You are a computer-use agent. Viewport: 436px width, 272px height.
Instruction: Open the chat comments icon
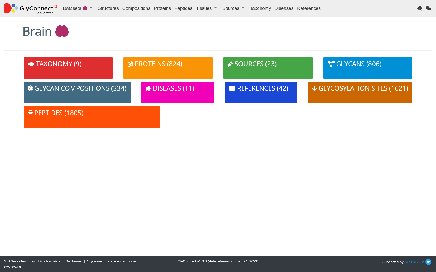428,8
